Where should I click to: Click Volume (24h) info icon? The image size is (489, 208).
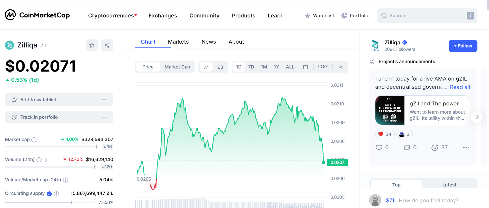tap(39, 160)
